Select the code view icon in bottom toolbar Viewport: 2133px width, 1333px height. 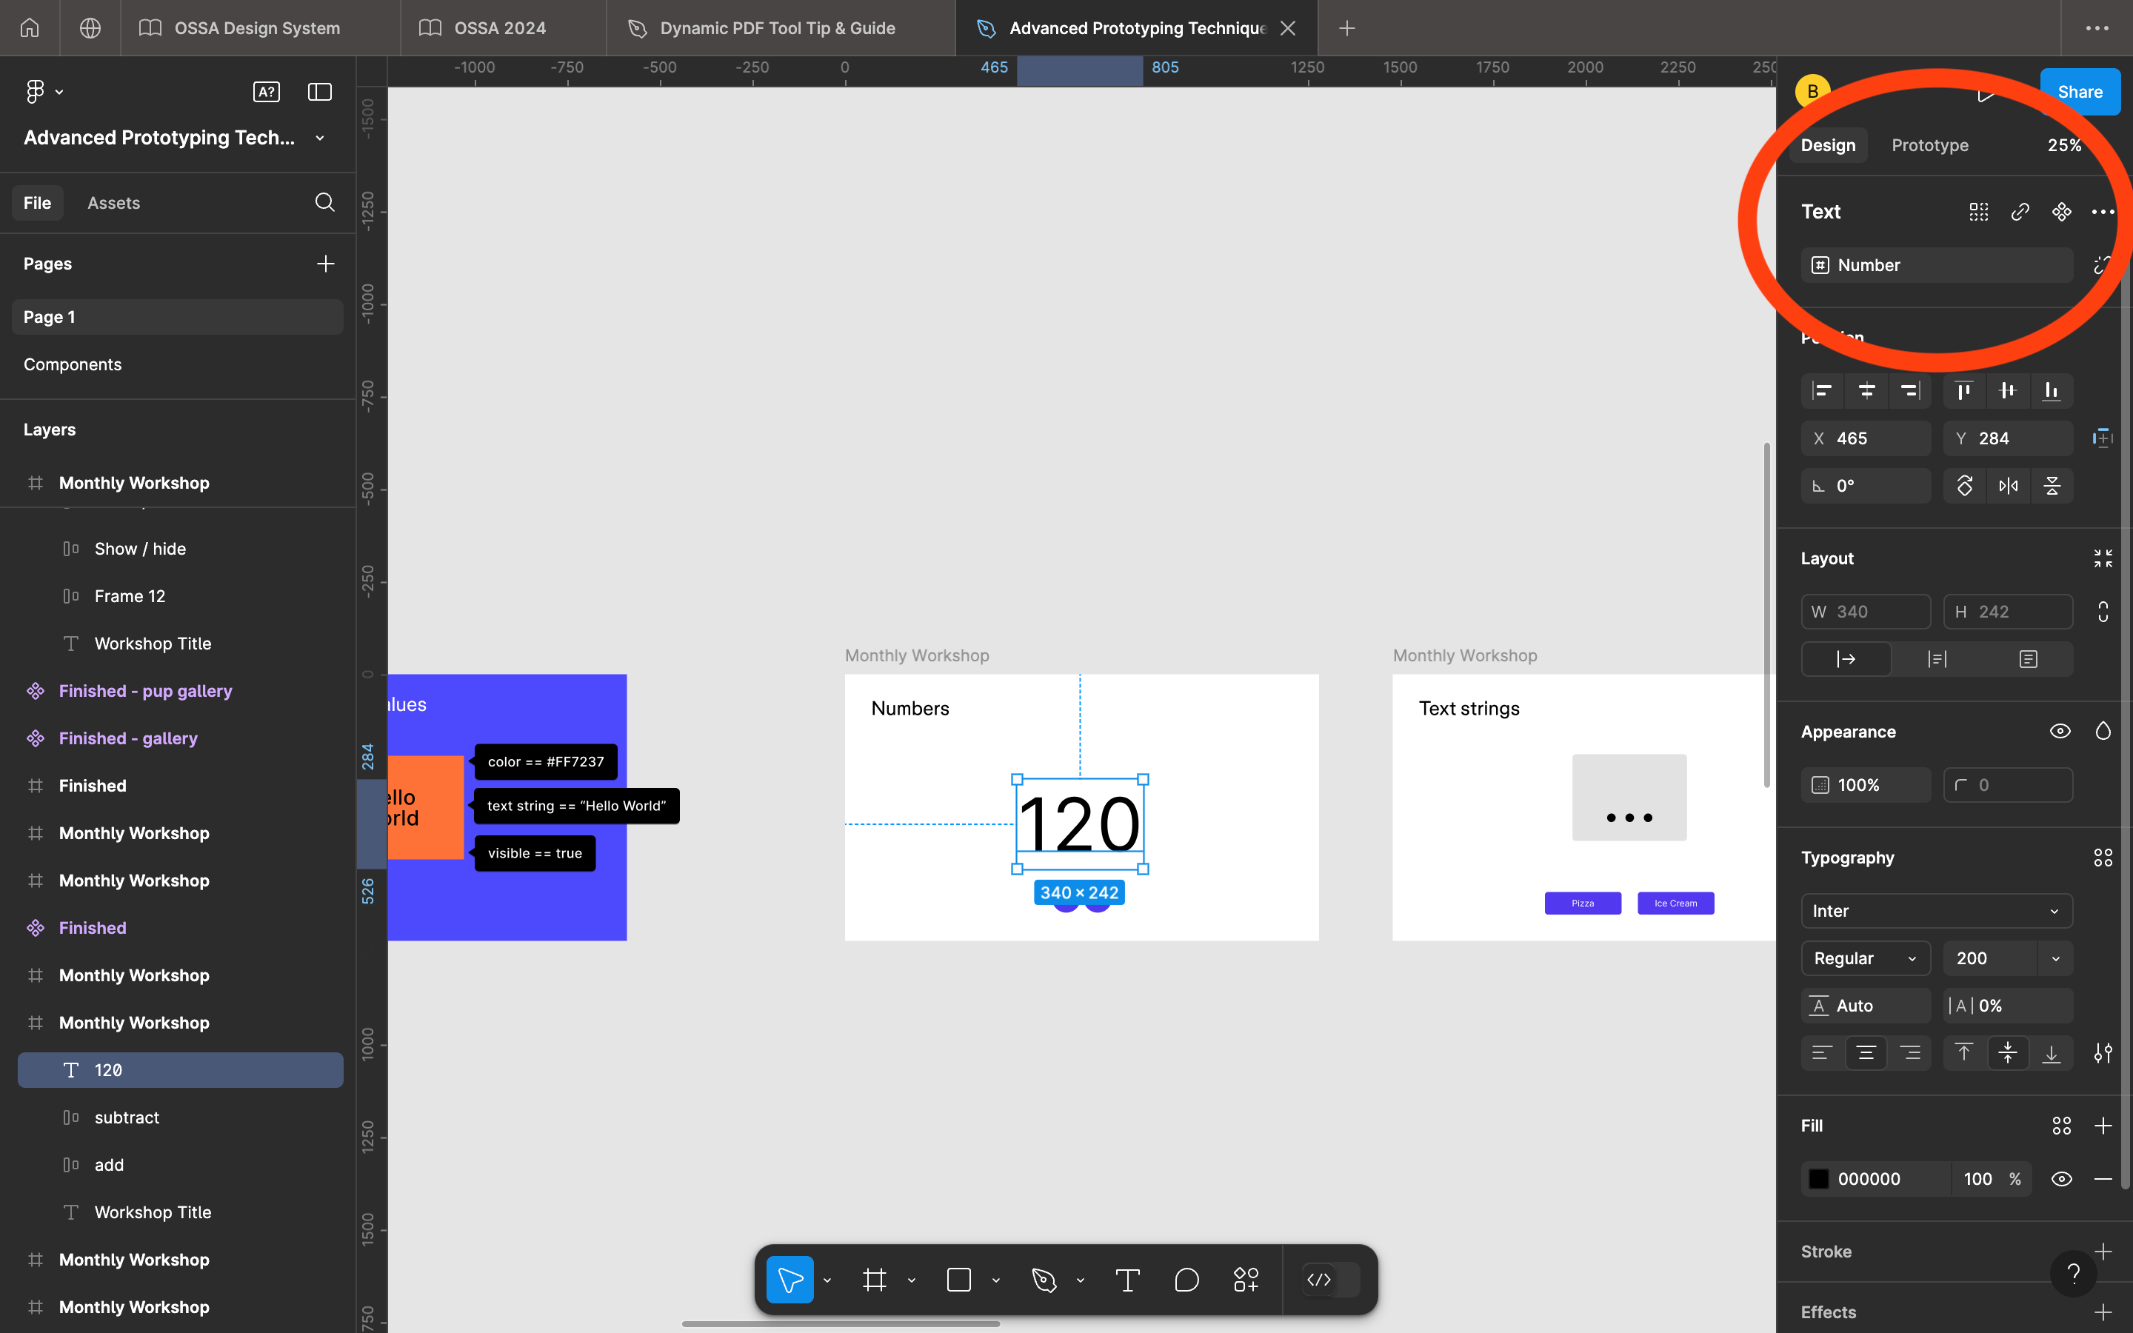pos(1318,1279)
